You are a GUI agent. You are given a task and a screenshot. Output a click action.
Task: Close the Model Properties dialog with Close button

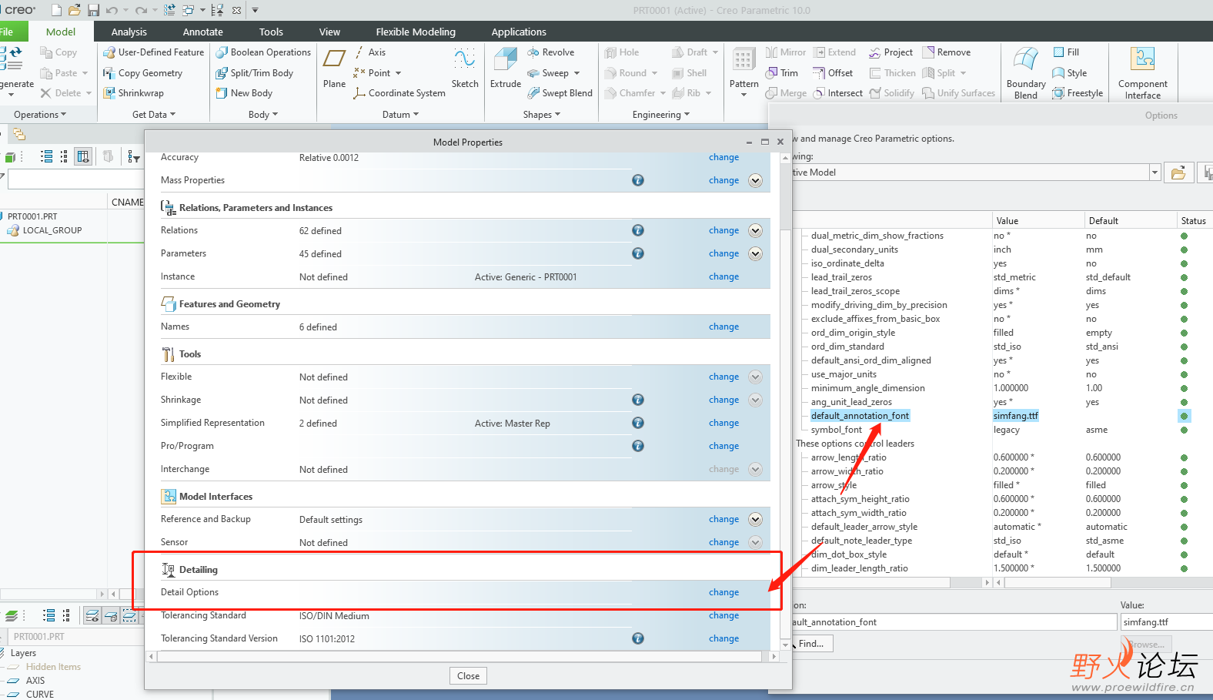coord(468,676)
